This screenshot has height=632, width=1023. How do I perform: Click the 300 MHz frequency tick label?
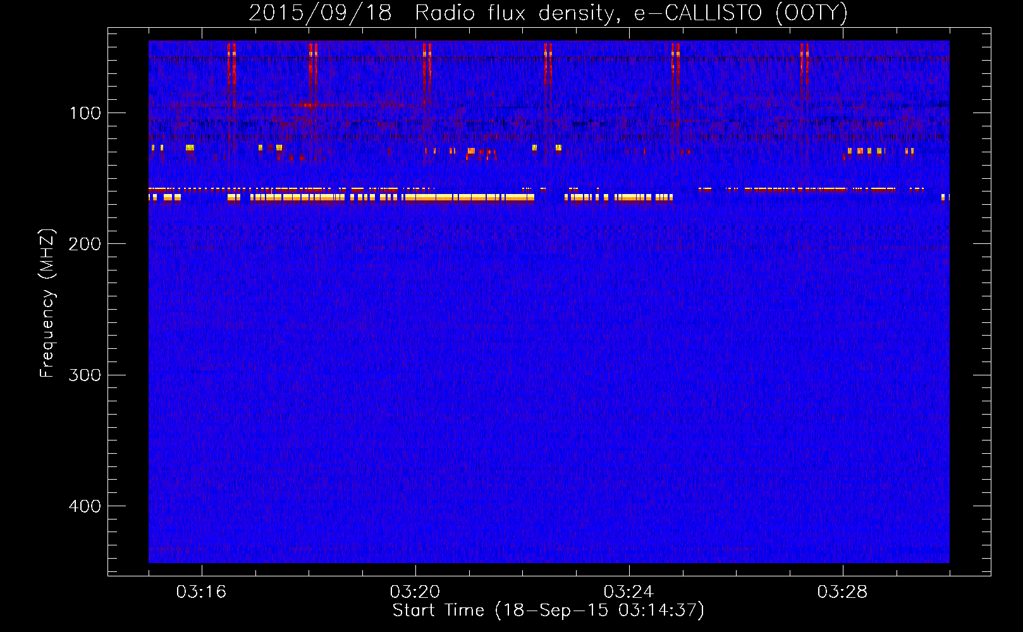tap(85, 375)
